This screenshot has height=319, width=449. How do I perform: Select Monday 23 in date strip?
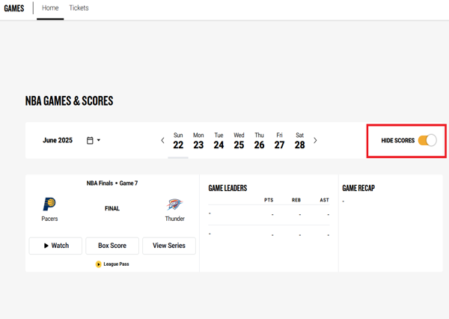coord(198,141)
